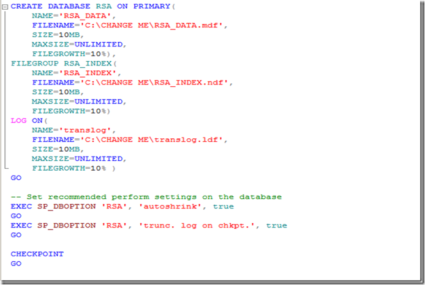425x285 pixels.
Task: Click the true value after 'trunc. log on chkpt.'
Action: pos(276,226)
